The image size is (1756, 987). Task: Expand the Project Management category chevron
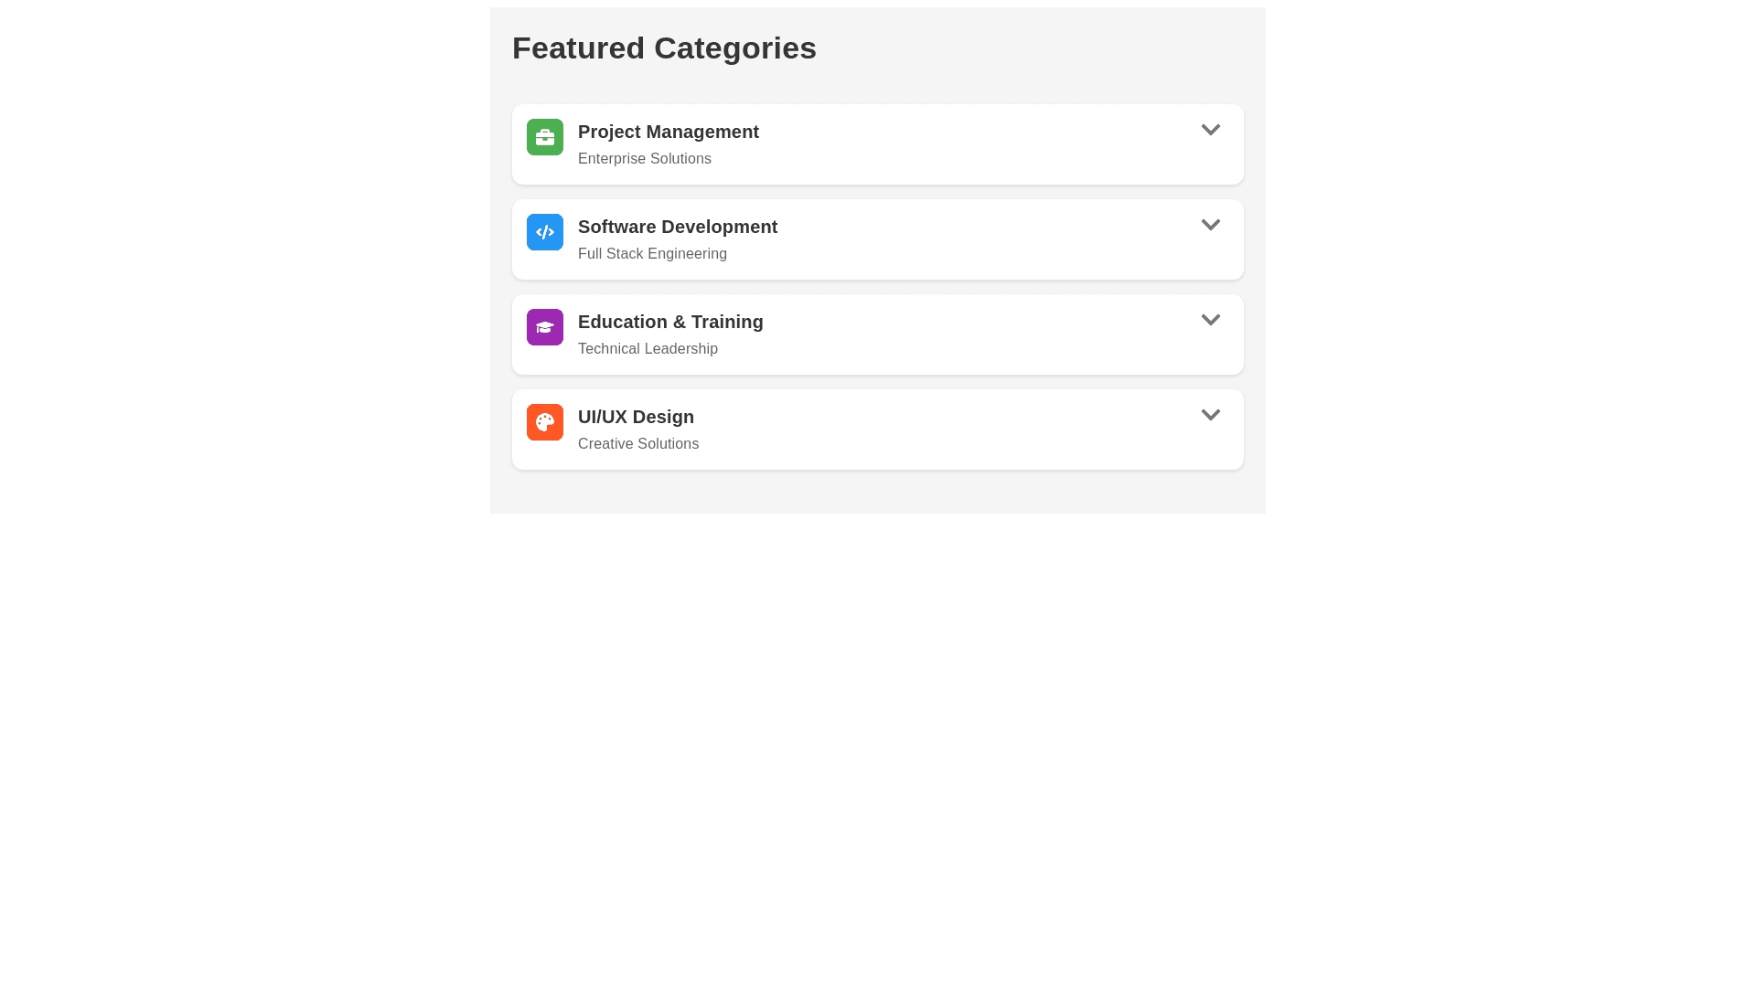point(1210,130)
